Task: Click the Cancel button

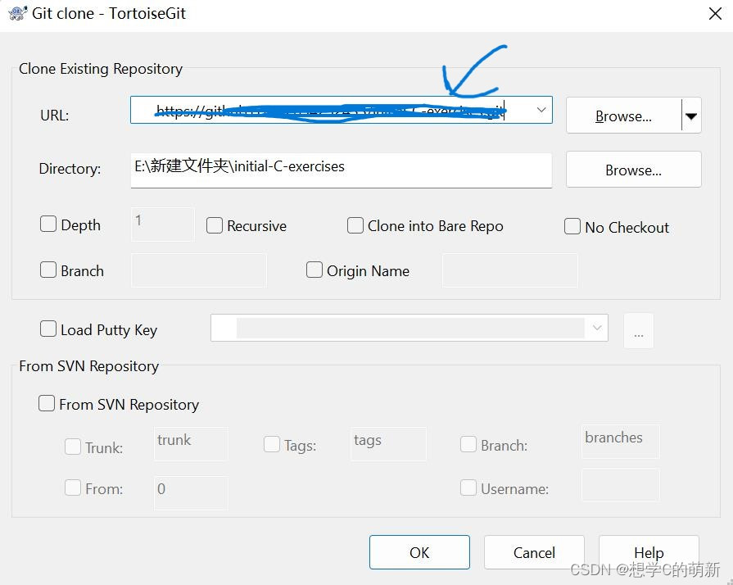Action: click(x=534, y=552)
